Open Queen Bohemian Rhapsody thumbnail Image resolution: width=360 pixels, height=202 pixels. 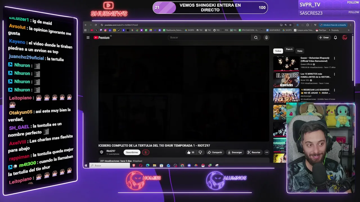(286, 64)
